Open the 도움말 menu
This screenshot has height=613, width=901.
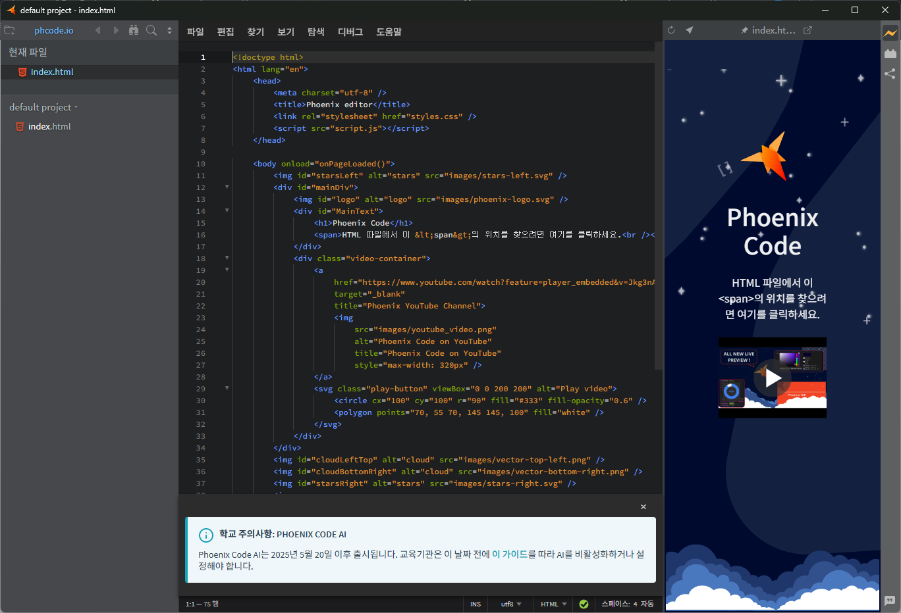(389, 32)
